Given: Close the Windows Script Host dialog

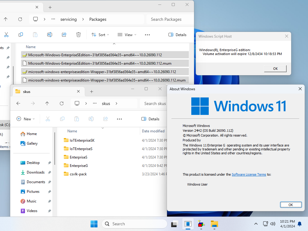Looking at the screenshot, I should click(287, 36).
